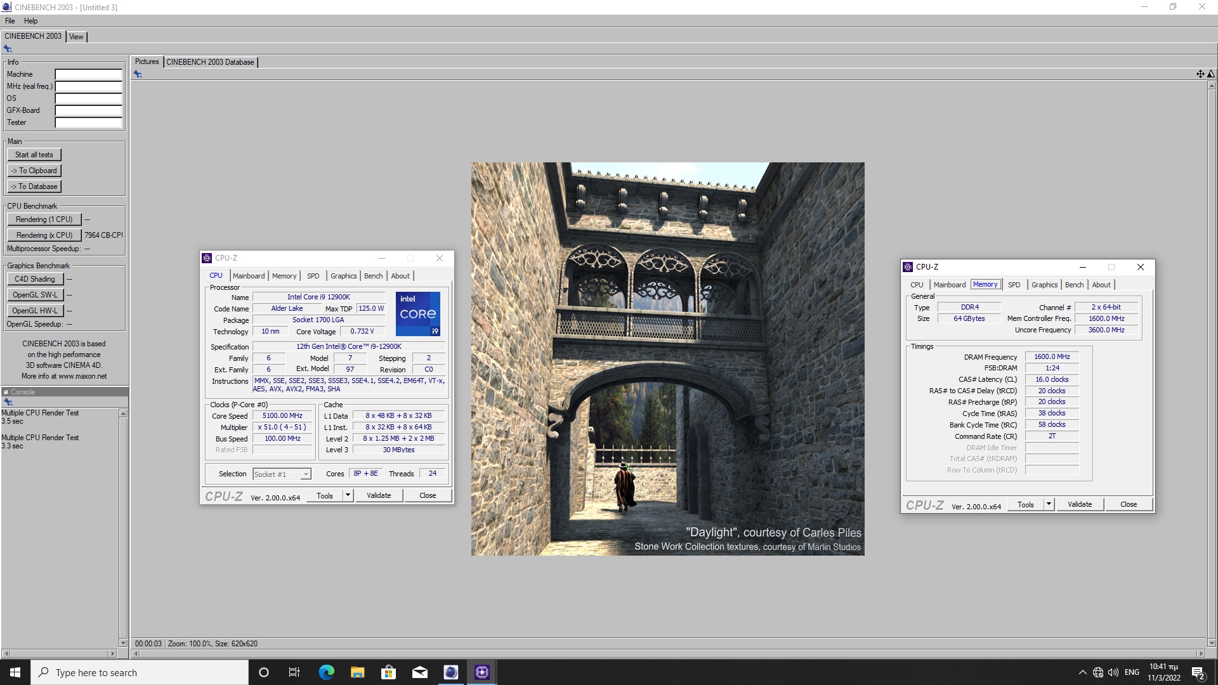The width and height of the screenshot is (1218, 685).
Task: Click the pin icon below CINEBENCH 2003 tab
Action: (8, 49)
